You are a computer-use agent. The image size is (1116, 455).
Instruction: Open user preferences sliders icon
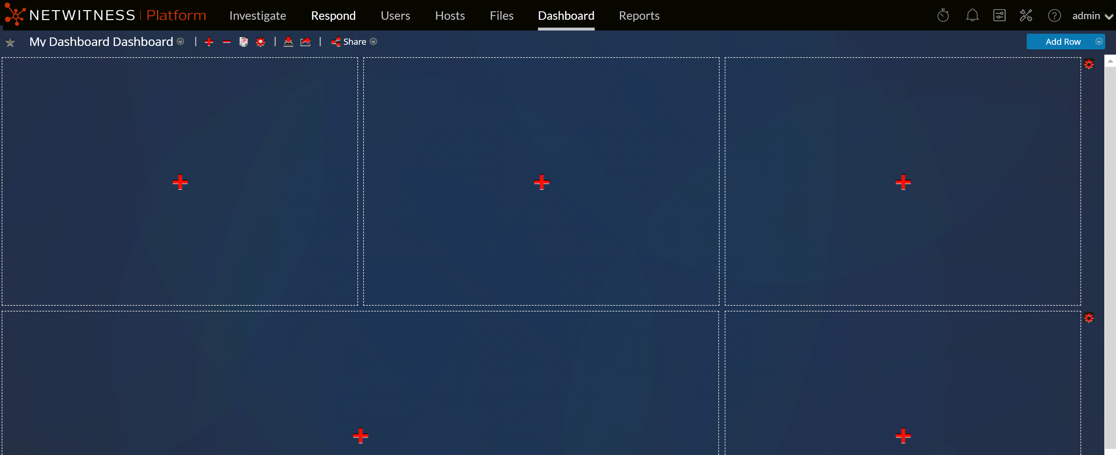(x=1000, y=15)
